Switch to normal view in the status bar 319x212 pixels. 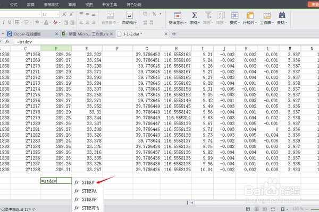point(257,209)
